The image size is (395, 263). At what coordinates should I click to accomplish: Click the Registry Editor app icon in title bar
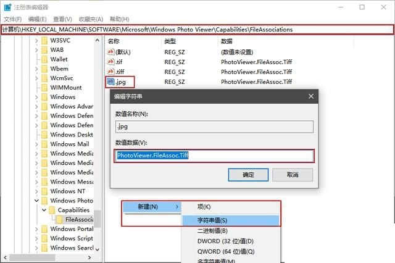(x=7, y=7)
